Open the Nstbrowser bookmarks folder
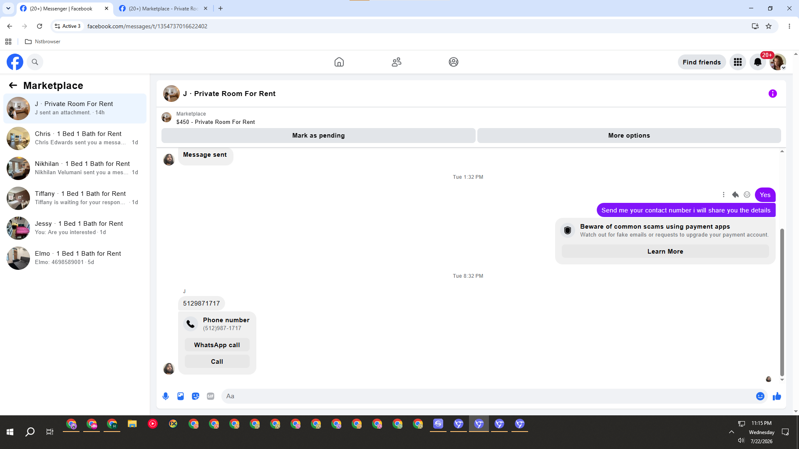The height and width of the screenshot is (449, 799). tap(43, 42)
